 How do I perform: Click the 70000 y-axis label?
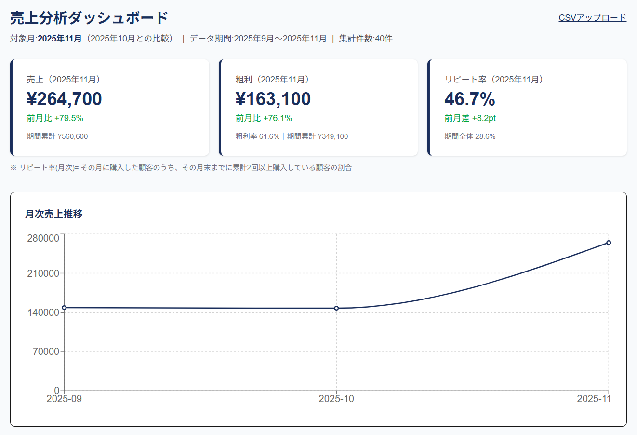[46, 352]
